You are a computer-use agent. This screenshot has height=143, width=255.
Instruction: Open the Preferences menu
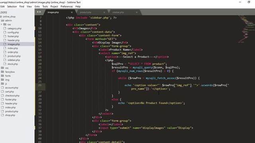pos(67,6)
